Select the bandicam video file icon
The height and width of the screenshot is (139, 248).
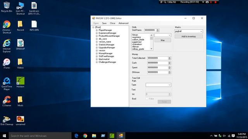[x=34, y=8]
